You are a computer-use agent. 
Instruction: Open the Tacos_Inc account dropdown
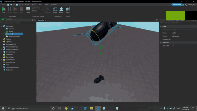[x=192, y=5]
